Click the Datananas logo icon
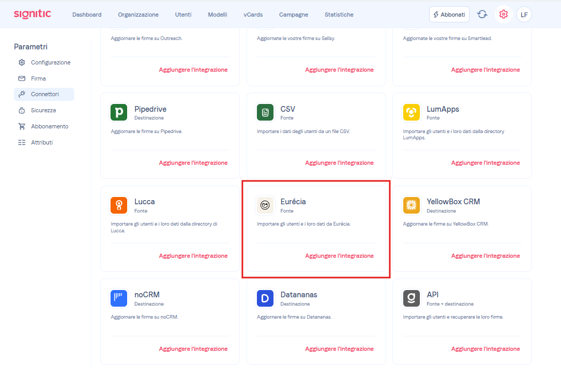 [x=265, y=298]
